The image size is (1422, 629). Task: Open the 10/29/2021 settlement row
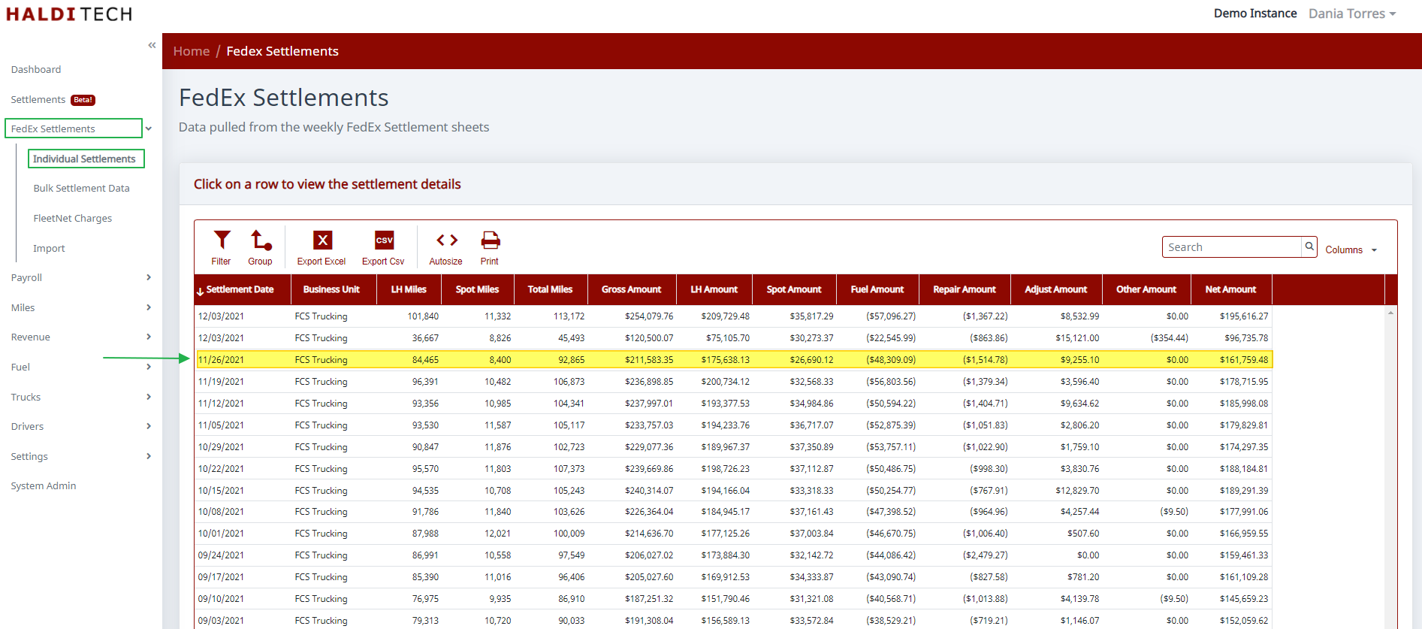pos(734,447)
